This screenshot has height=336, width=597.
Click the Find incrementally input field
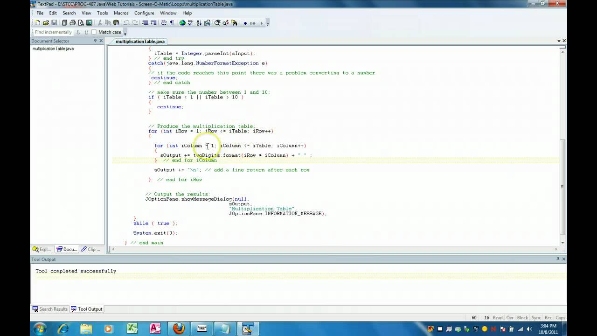[53, 32]
